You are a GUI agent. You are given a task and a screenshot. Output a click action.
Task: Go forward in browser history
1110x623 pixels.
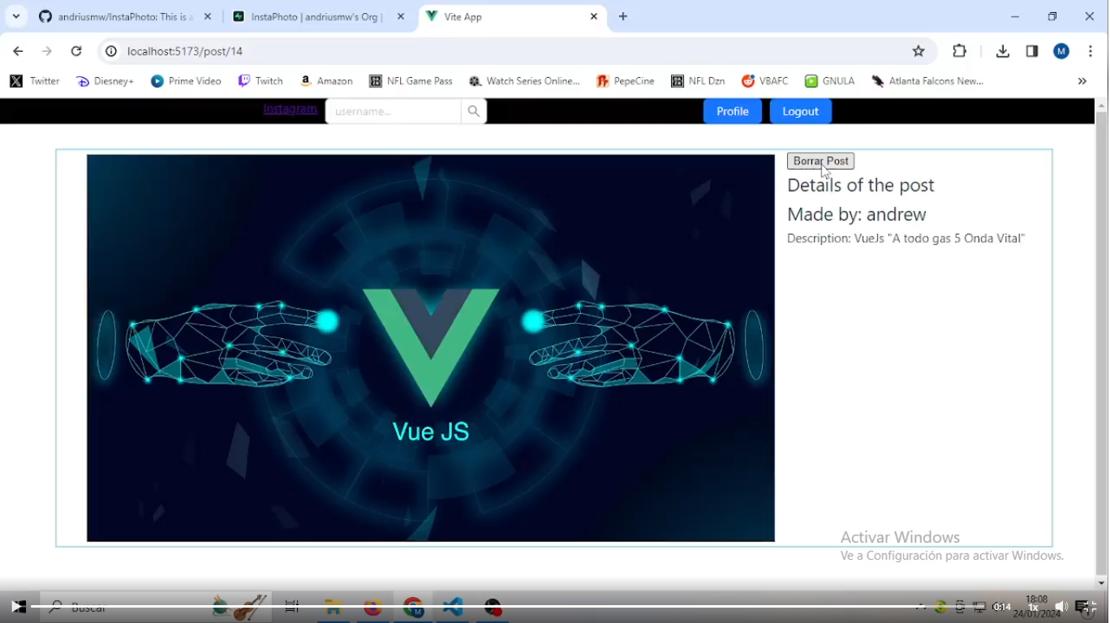pos(47,51)
